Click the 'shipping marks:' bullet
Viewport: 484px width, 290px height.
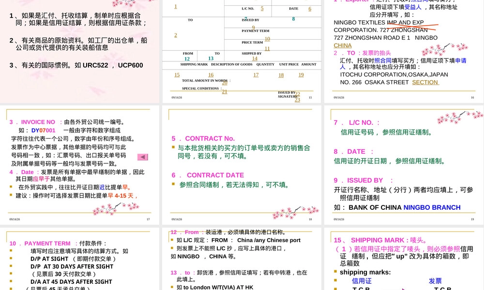pyautogui.click(x=365, y=272)
